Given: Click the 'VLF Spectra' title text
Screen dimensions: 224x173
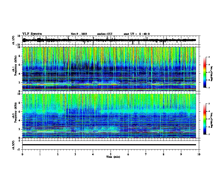Looking at the screenshot, I should point(32,34).
